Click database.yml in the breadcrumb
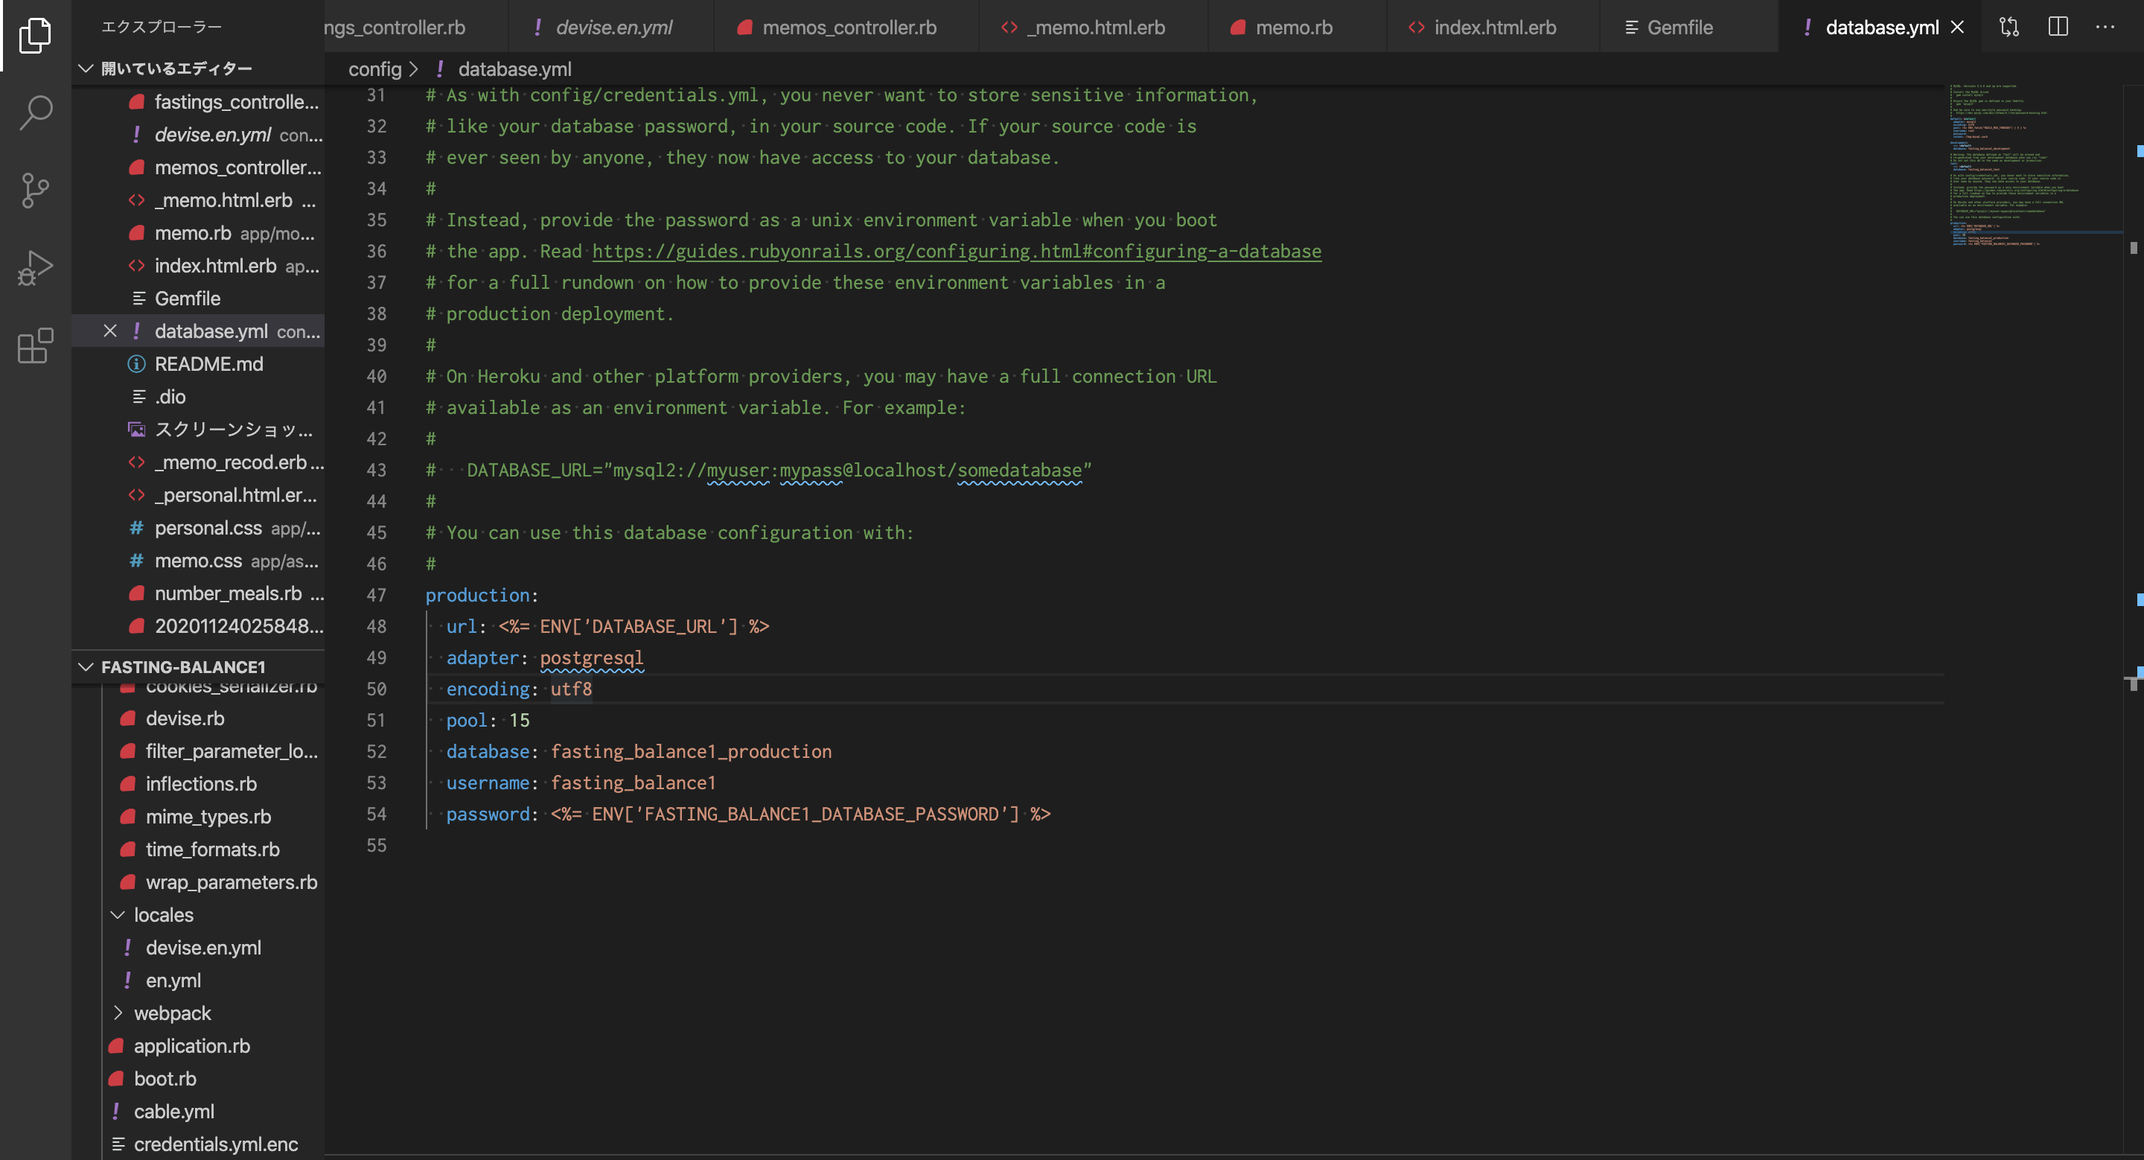Screen dimensions: 2144x1160 pyautogui.click(x=514, y=69)
